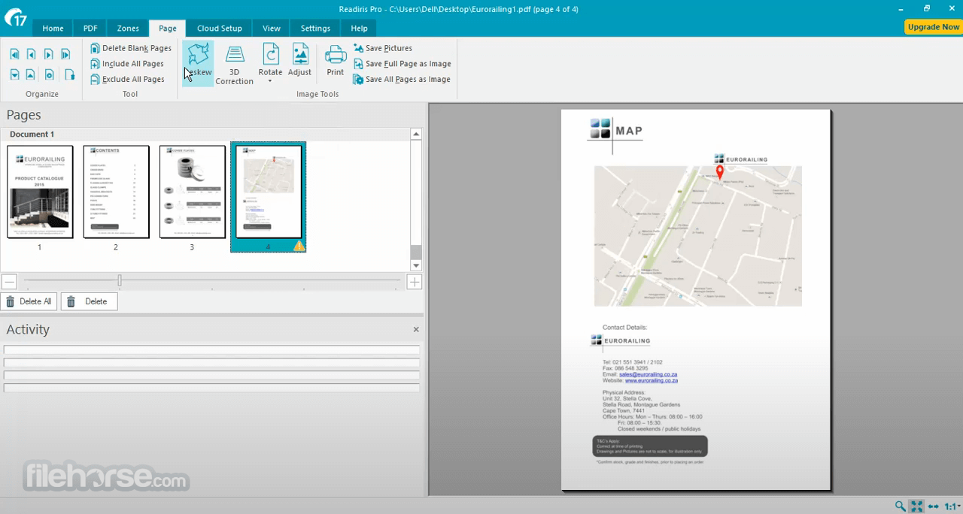
Task: Choose Include All Pages
Action: 127,64
